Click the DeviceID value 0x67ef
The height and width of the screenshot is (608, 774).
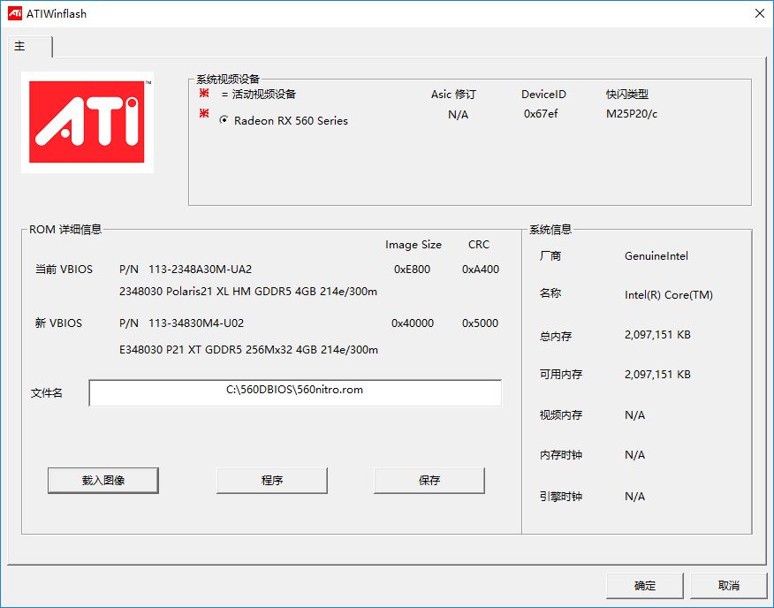tap(541, 114)
